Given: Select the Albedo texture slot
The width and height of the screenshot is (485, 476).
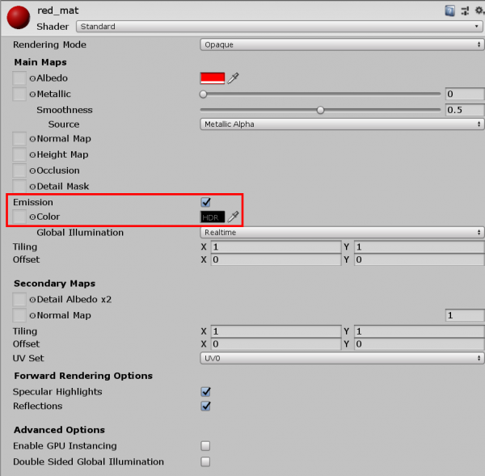Looking at the screenshot, I should coord(20,78).
